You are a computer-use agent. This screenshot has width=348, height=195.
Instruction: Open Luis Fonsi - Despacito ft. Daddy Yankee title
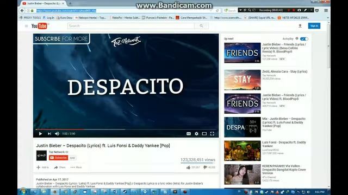click(x=284, y=144)
